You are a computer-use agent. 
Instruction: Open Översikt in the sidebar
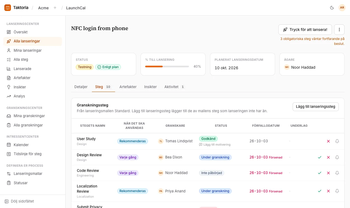pyautogui.click(x=33, y=32)
